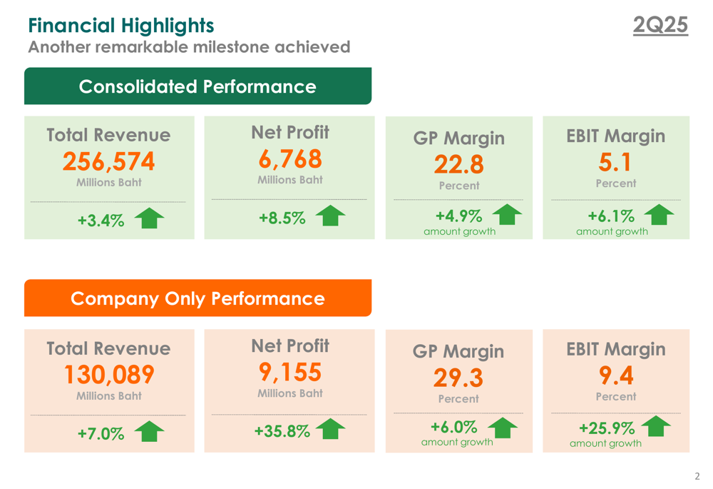The image size is (713, 489).
Task: Click the slide page number 2
Action: pos(697,476)
